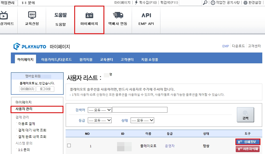Click the 검색어 text input field
265x154 pixels.
point(140,110)
